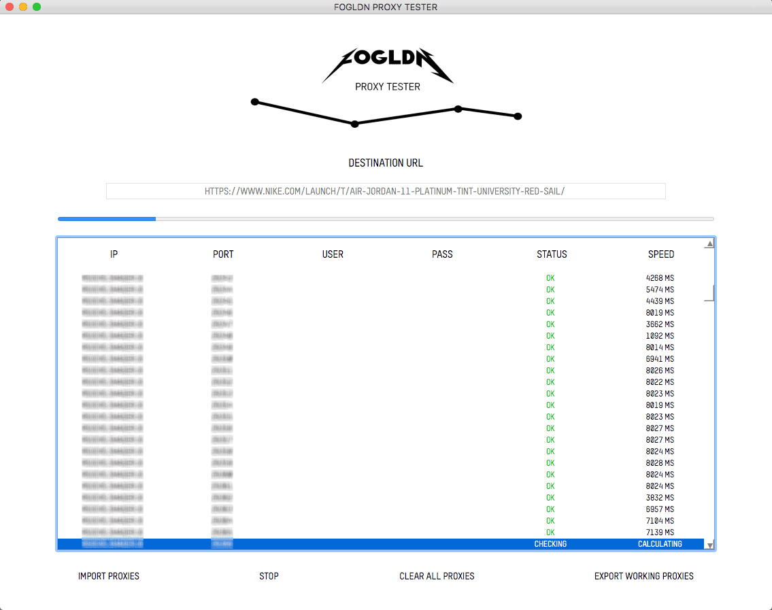The image size is (772, 610).
Task: Focus the Destination URL input field
Action: tap(386, 191)
